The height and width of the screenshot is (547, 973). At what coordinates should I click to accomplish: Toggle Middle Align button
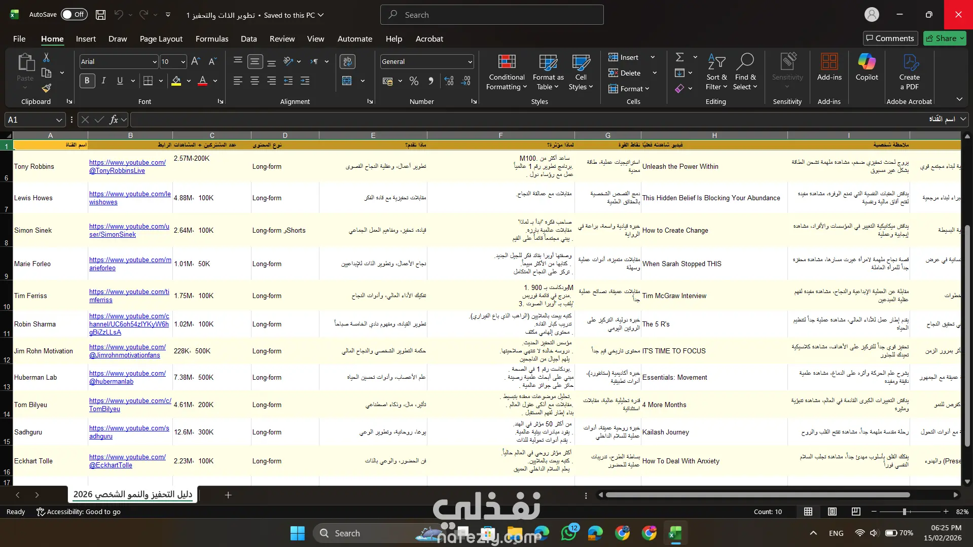point(255,61)
